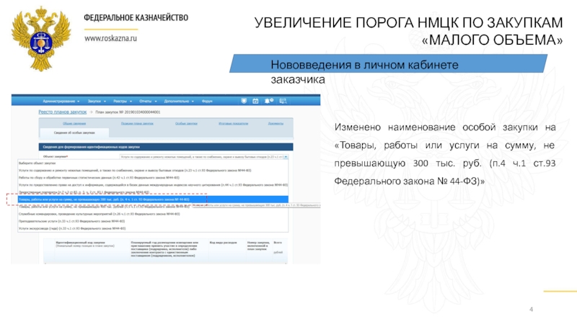Click the Всего column header
The image size is (577, 324).
278,243
